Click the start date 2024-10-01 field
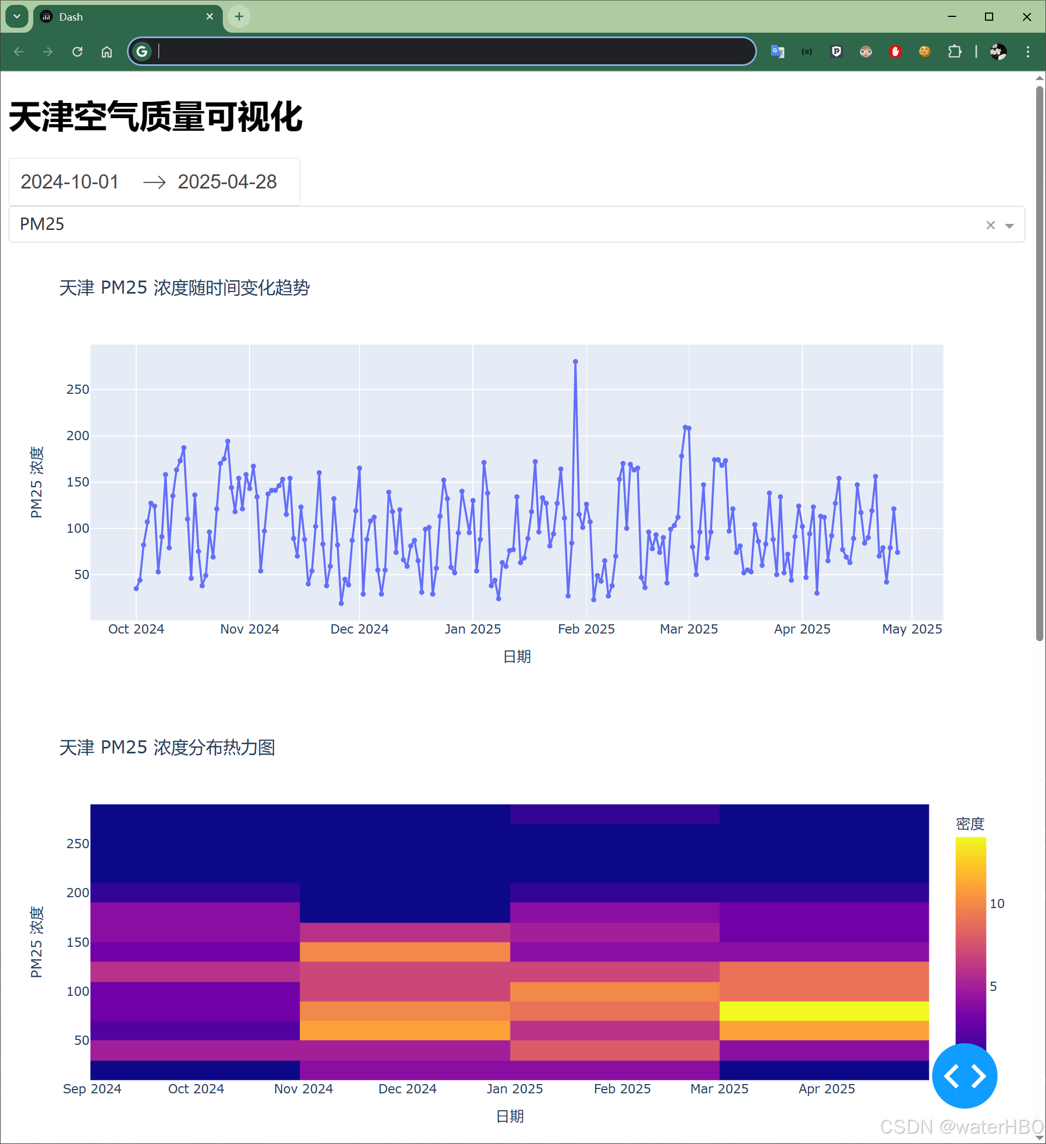Viewport: 1046px width, 1144px height. pyautogui.click(x=70, y=182)
